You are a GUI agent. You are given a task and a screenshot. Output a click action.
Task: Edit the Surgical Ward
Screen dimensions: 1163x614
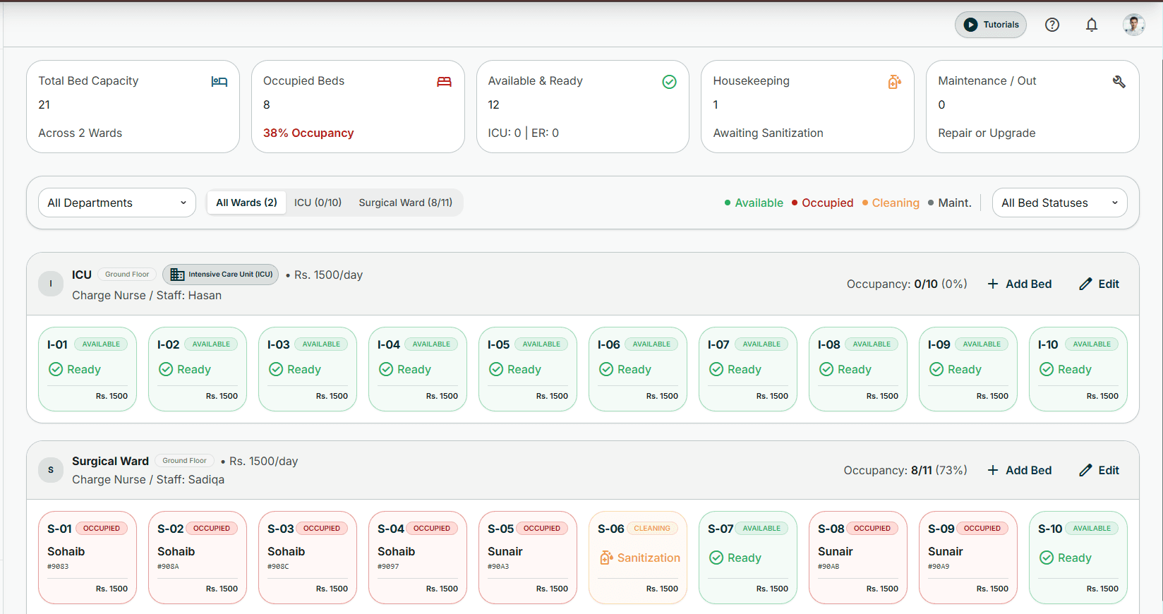pos(1099,470)
